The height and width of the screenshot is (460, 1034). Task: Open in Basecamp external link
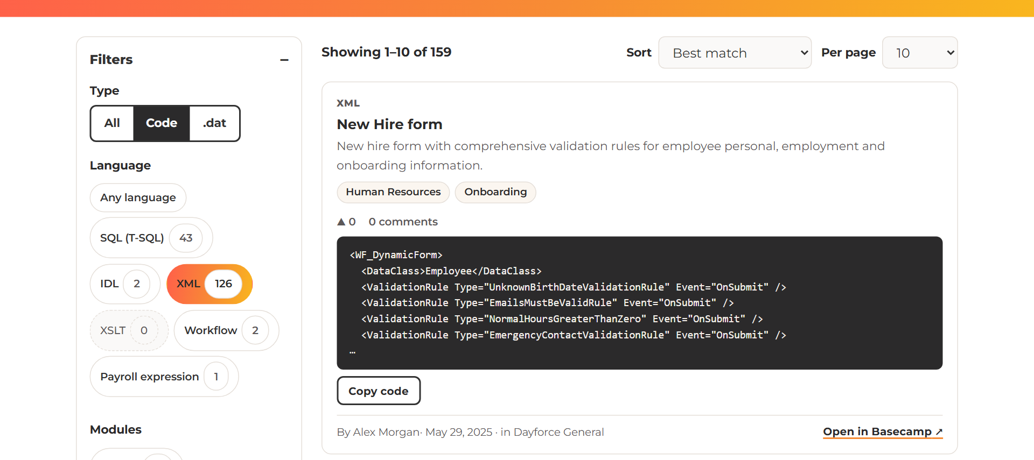point(883,432)
